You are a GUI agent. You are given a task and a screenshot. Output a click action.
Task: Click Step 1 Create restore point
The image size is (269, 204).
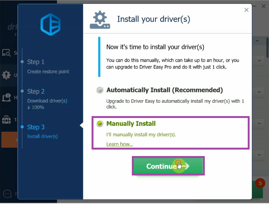[x=48, y=67]
